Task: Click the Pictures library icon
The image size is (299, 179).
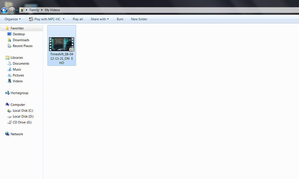Action: pyautogui.click(x=9, y=75)
